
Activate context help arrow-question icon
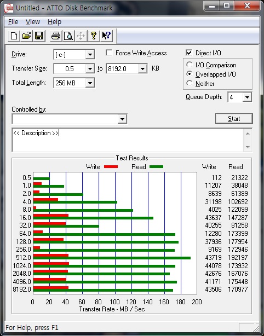tap(106, 36)
